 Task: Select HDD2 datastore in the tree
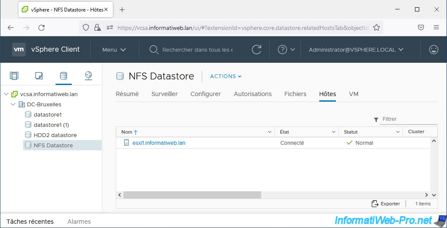[x=55, y=135]
